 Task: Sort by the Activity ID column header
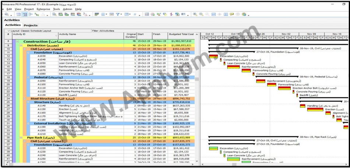(35, 36)
